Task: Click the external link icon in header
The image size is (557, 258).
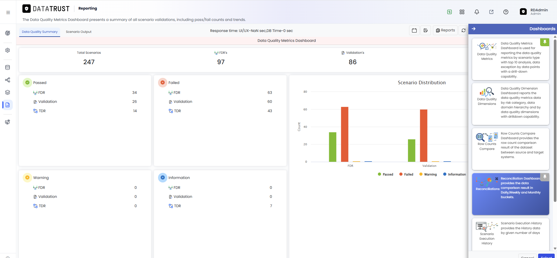Action: click(x=491, y=12)
